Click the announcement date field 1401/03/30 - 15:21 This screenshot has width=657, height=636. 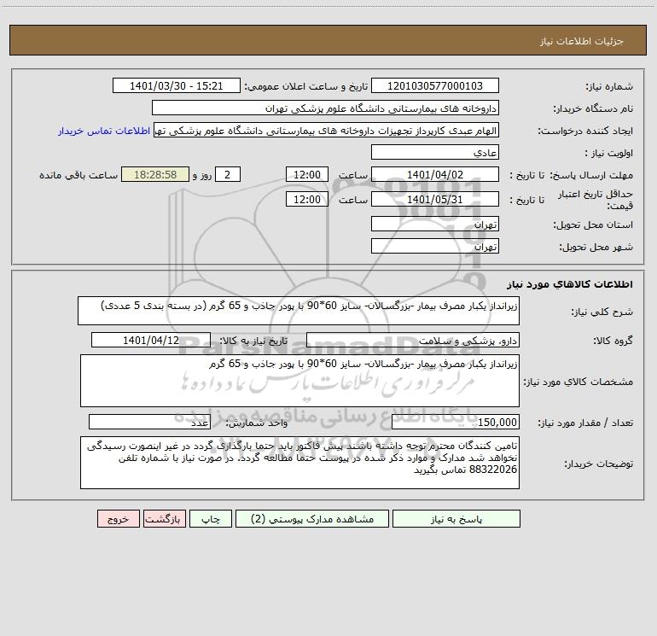(177, 85)
